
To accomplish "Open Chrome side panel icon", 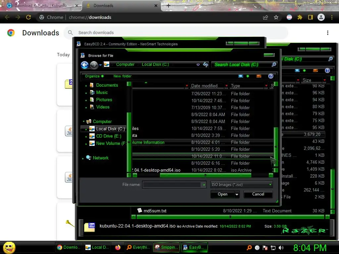I will pyautogui.click(x=311, y=17).
